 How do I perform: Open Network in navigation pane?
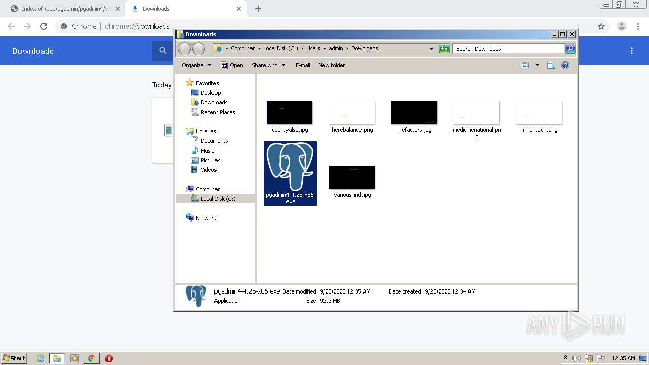tap(206, 218)
